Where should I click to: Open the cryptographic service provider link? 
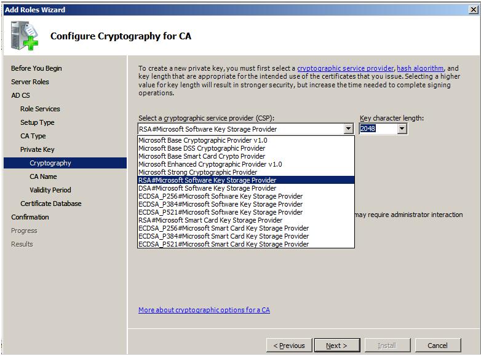pyautogui.click(x=346, y=68)
